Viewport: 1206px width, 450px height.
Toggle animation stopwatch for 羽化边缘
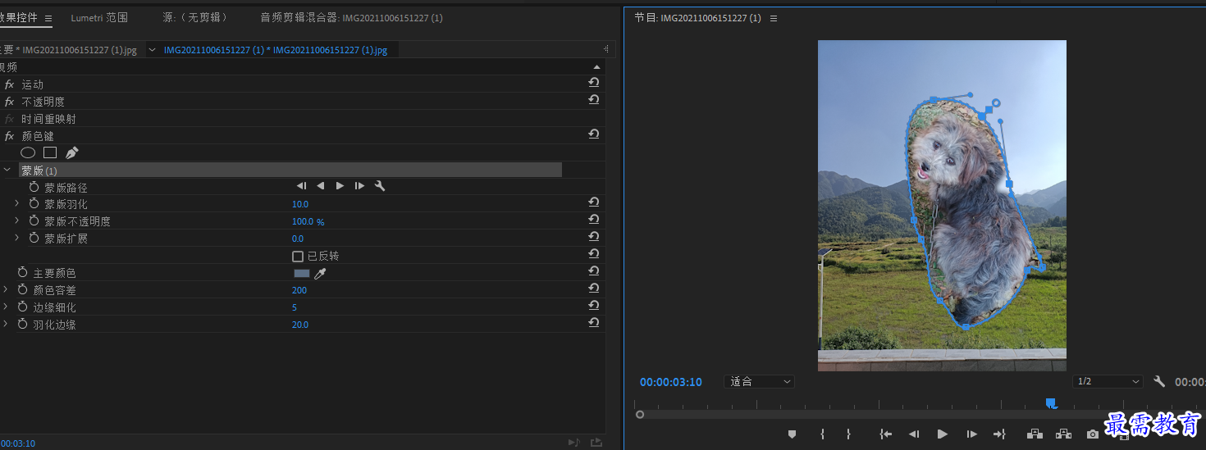pyautogui.click(x=22, y=324)
